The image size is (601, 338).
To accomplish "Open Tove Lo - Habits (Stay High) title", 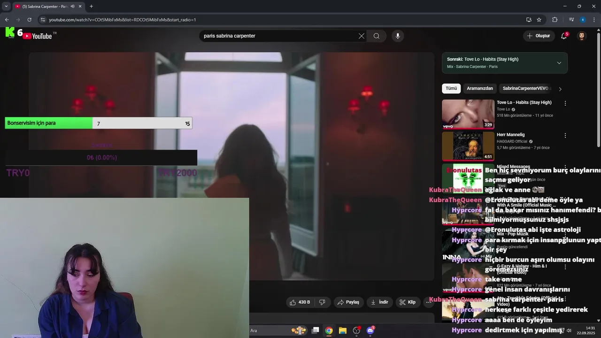I will [524, 102].
